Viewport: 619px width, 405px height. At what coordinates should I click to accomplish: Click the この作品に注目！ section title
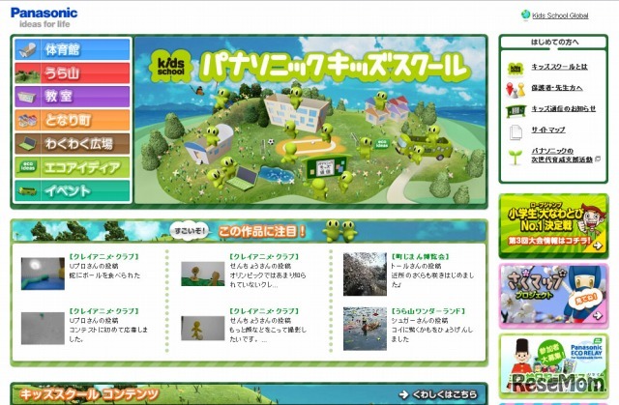pyautogui.click(x=262, y=231)
